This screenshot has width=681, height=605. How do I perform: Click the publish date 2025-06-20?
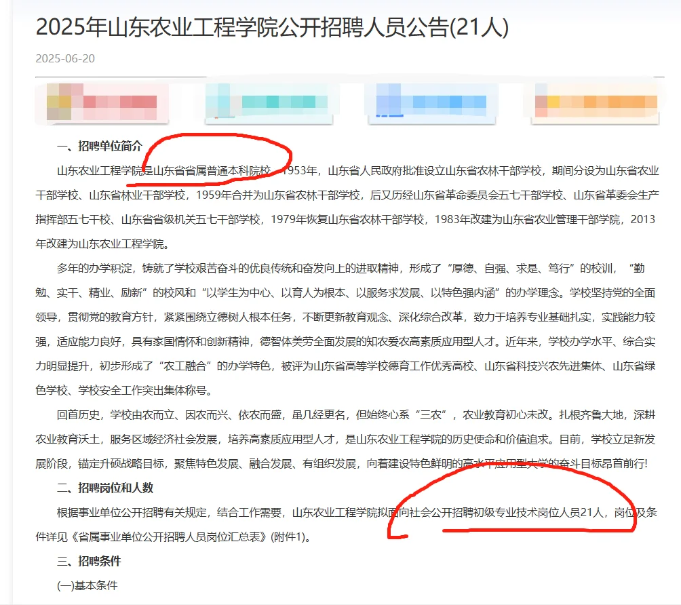pyautogui.click(x=65, y=58)
